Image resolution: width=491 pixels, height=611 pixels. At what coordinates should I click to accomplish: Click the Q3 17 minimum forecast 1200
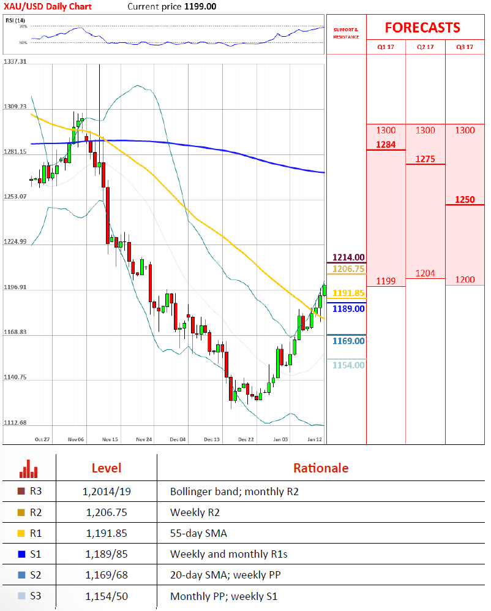click(x=465, y=279)
